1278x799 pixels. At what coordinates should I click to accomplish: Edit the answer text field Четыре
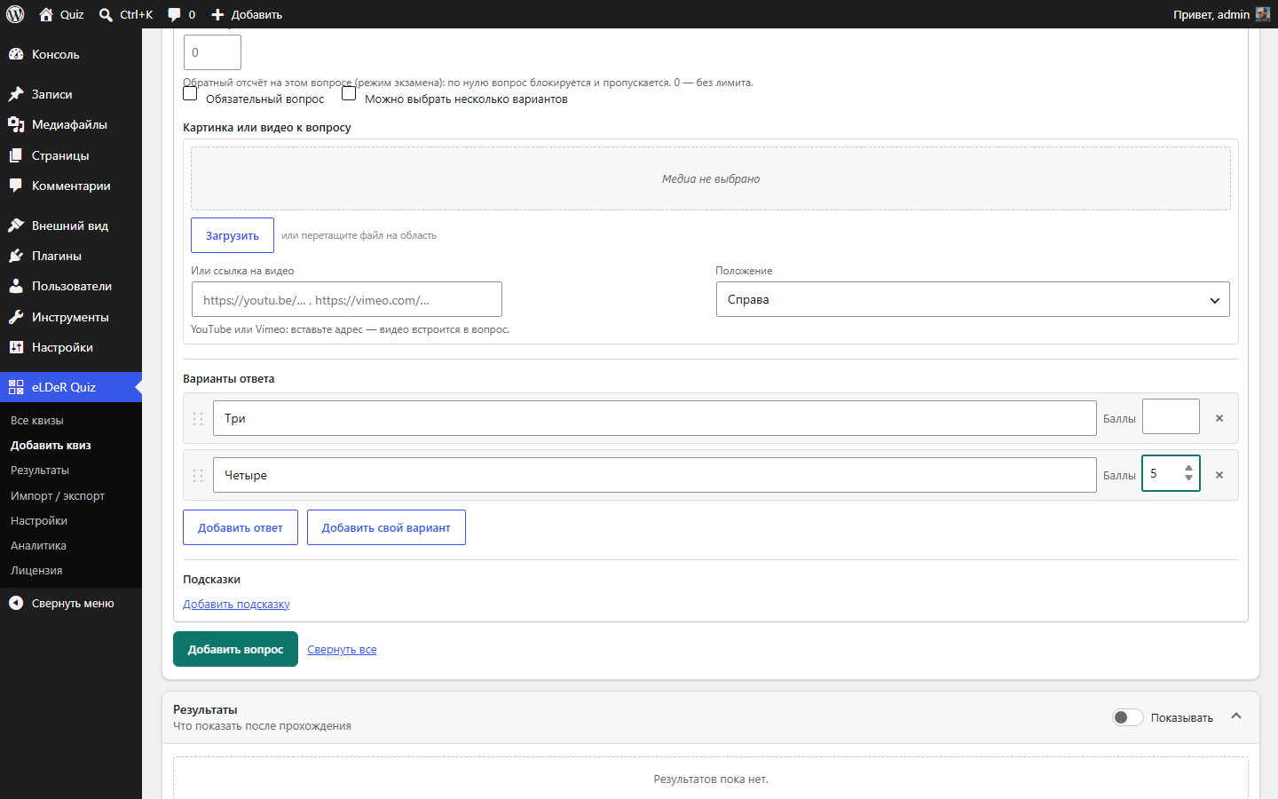(x=655, y=475)
